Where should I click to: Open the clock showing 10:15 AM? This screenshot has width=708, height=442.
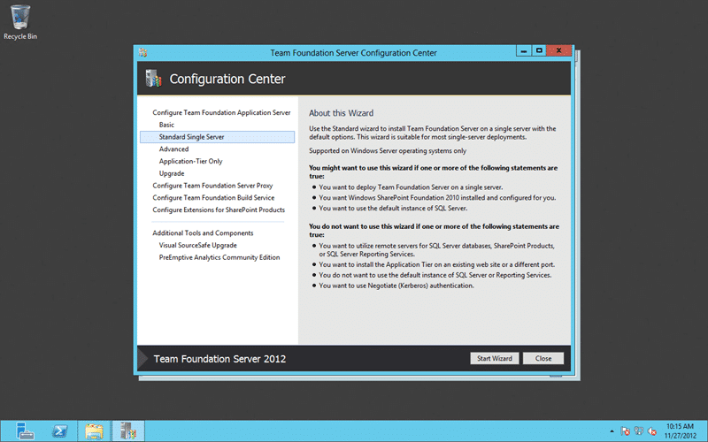[680, 431]
